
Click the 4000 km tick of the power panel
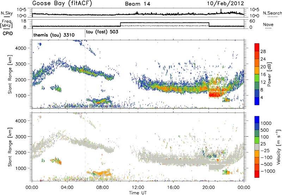pyautogui.click(x=20, y=48)
